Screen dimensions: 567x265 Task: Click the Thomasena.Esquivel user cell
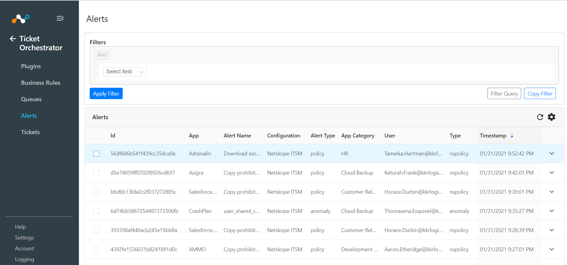point(413,211)
